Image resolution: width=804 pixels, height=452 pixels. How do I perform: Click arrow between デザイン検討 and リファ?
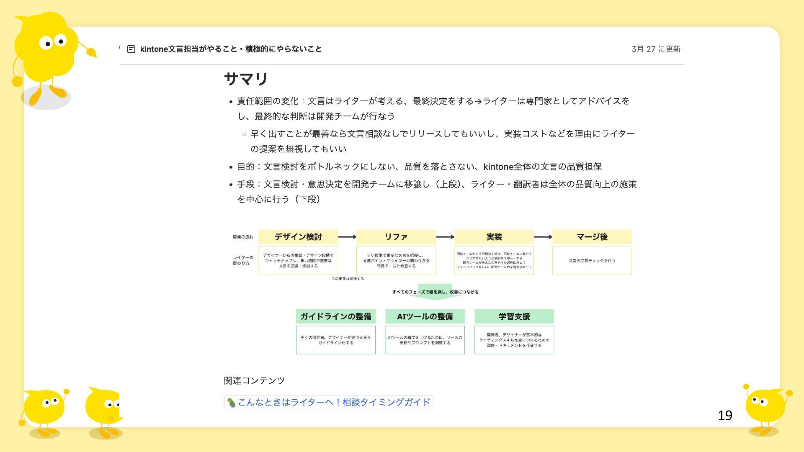(347, 237)
